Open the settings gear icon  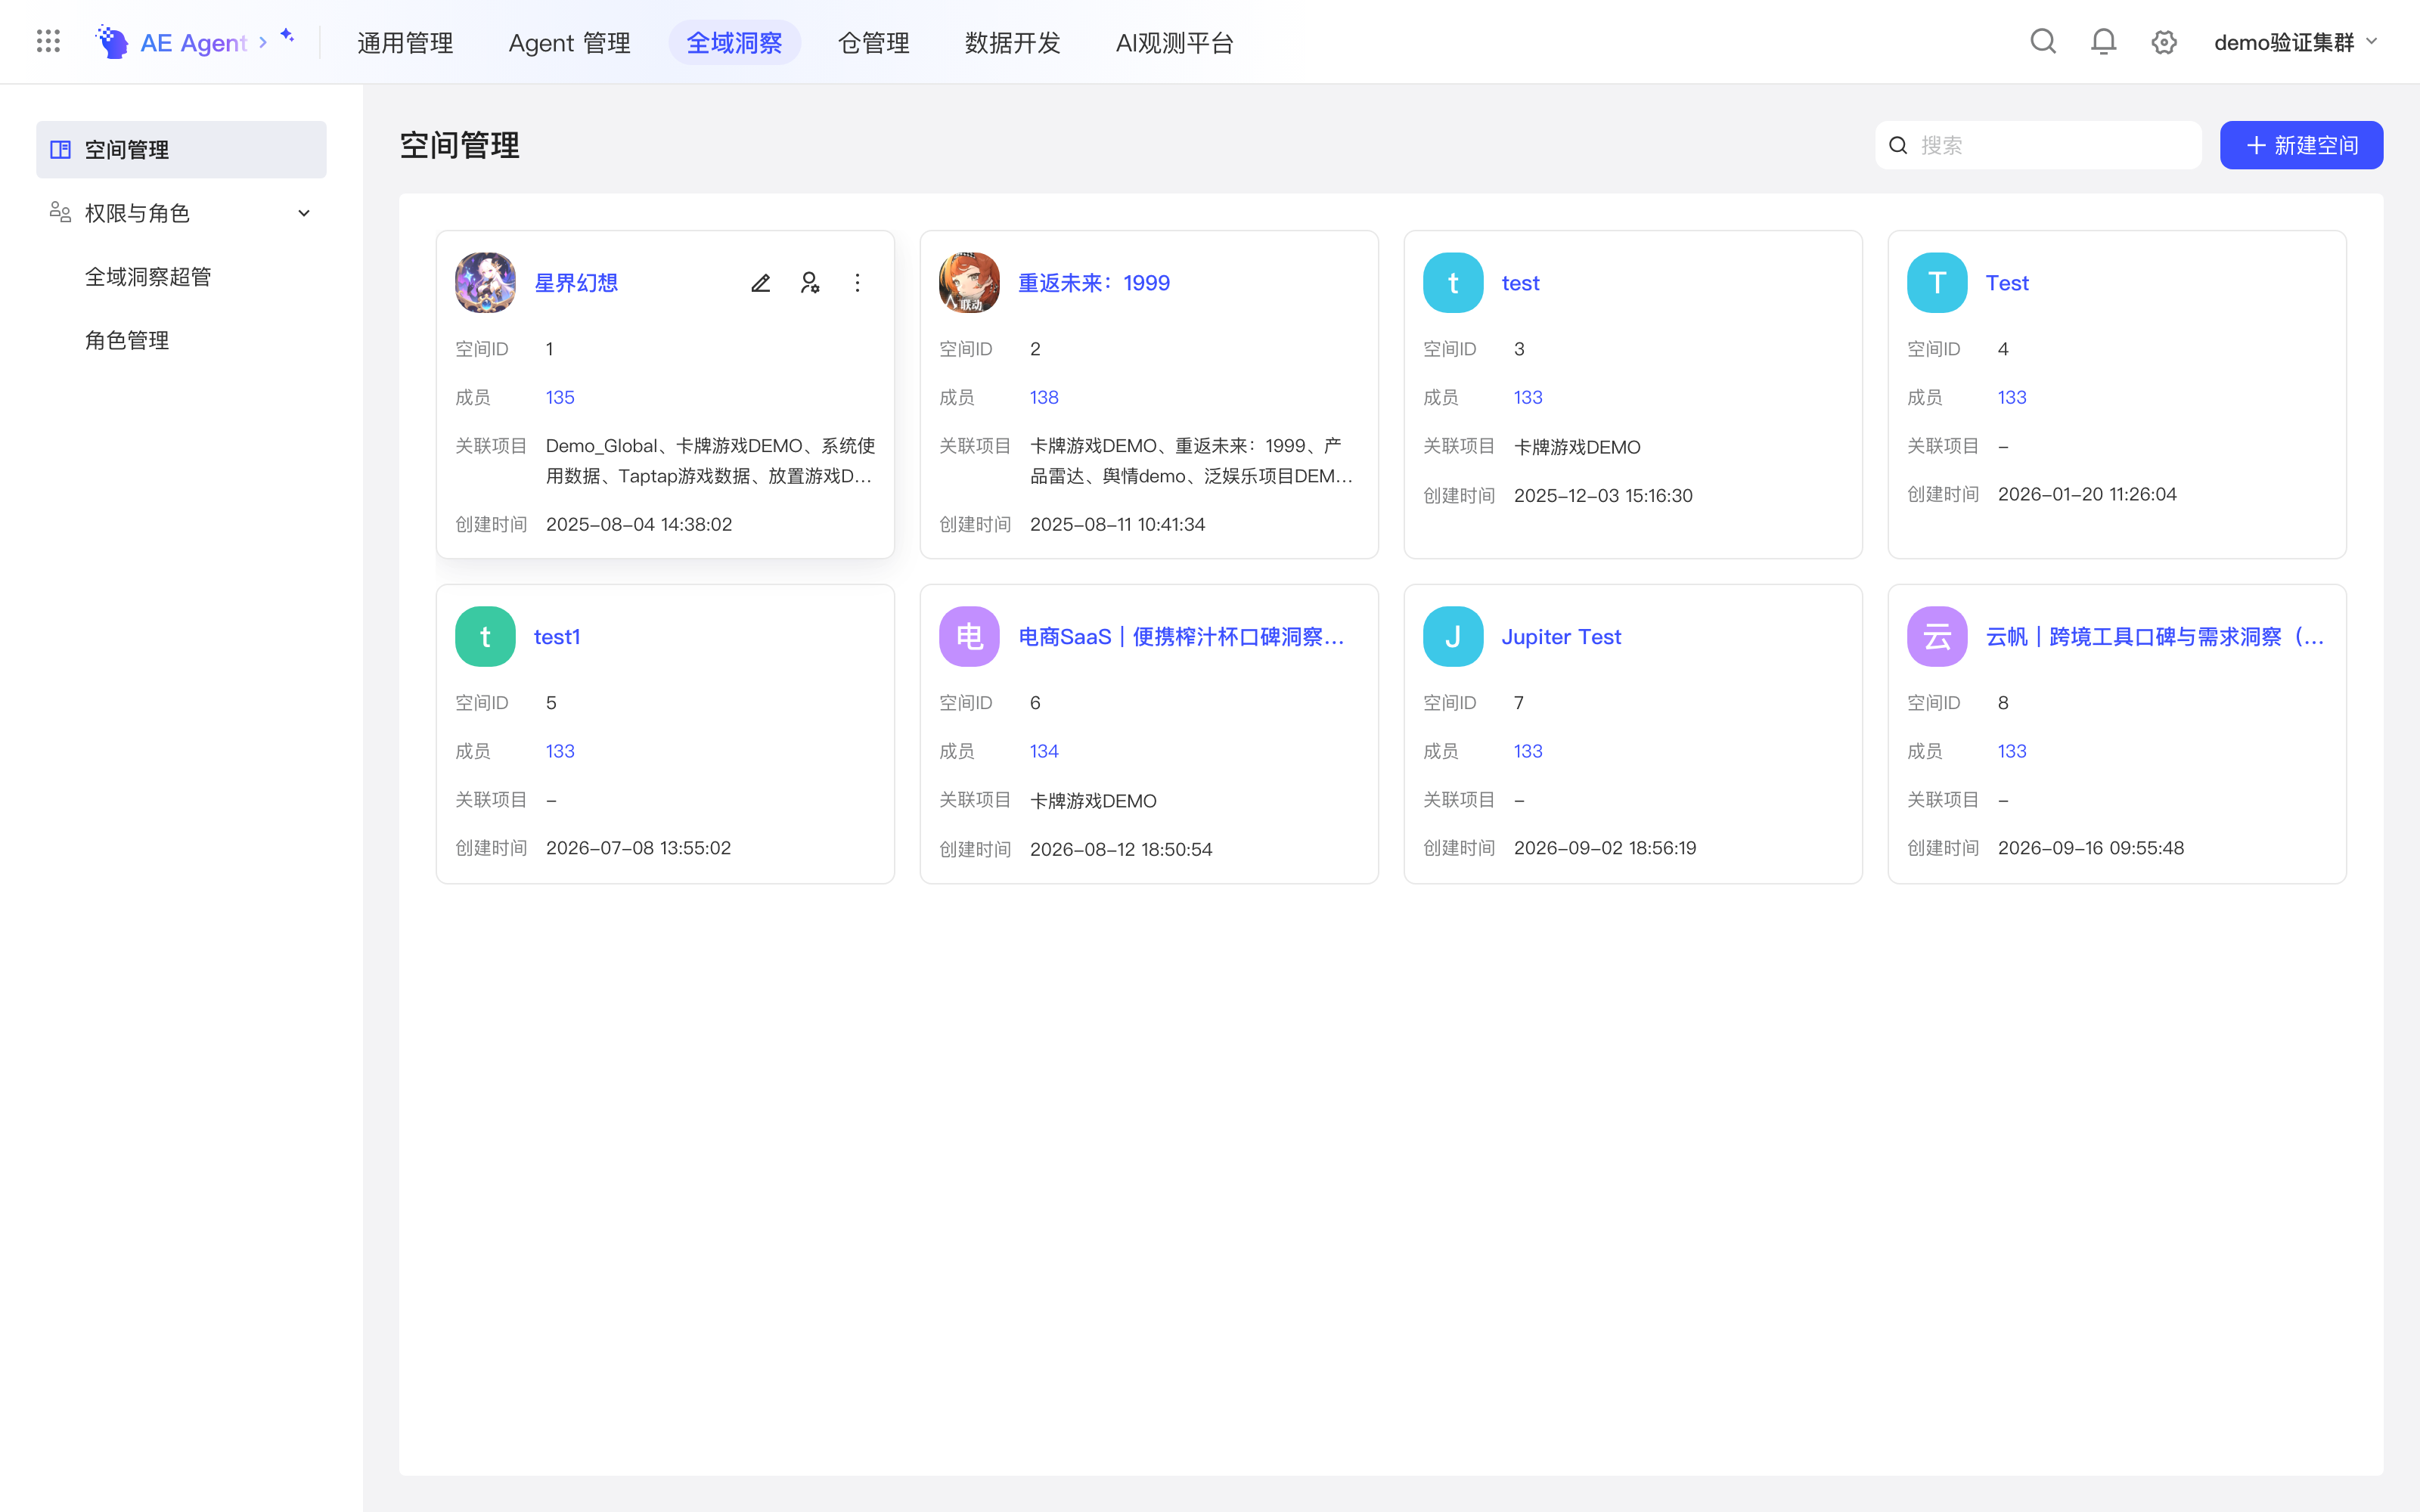click(x=2164, y=42)
